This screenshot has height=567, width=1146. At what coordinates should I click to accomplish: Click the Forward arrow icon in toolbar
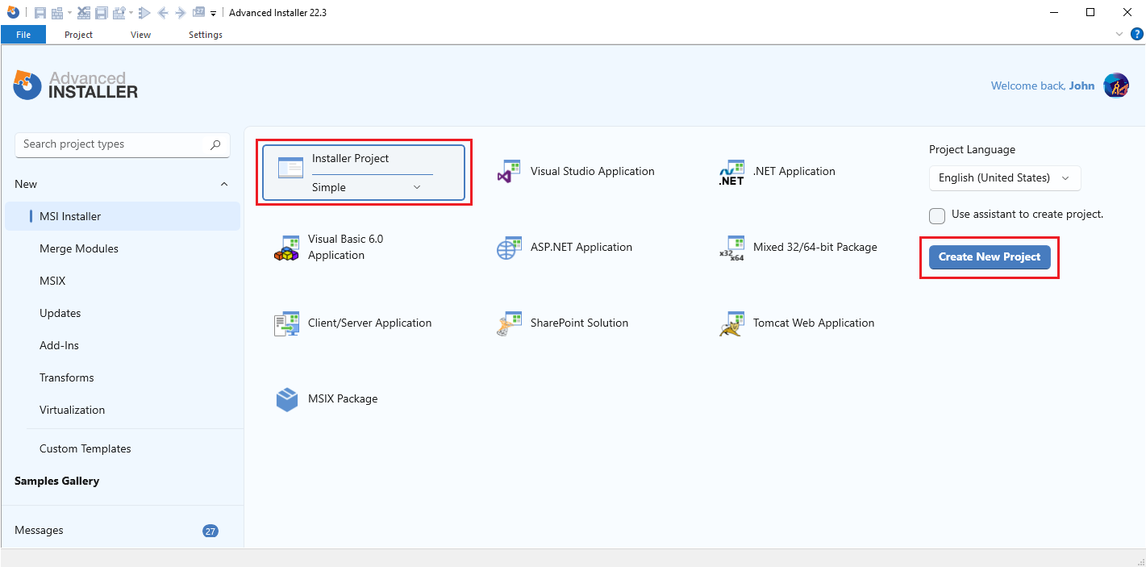tap(181, 13)
